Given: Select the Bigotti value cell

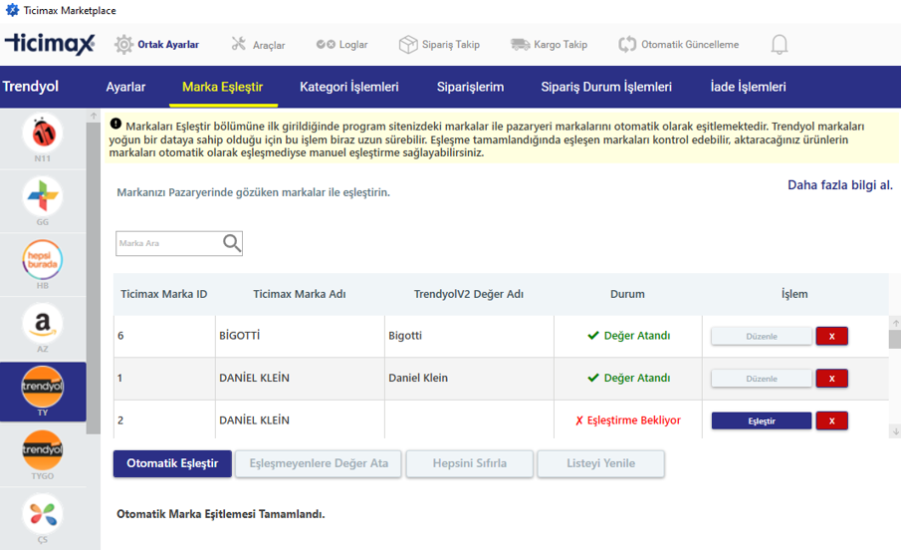Looking at the screenshot, I should tap(470, 336).
